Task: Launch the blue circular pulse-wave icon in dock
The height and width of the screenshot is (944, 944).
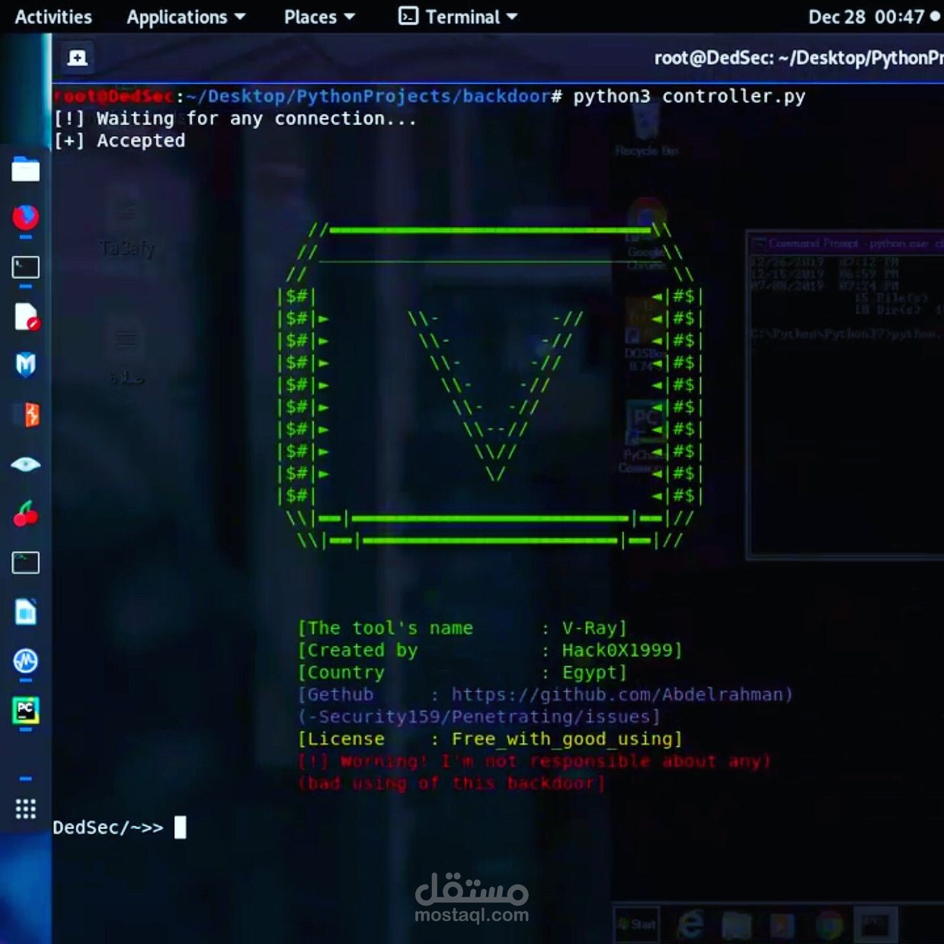Action: click(x=25, y=661)
